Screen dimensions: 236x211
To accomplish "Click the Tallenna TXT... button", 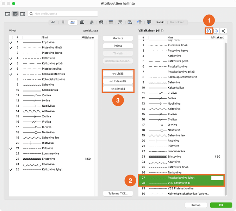I will tap(118, 193).
